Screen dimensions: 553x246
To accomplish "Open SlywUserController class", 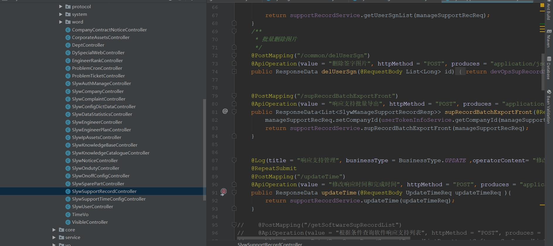I will (x=93, y=206).
